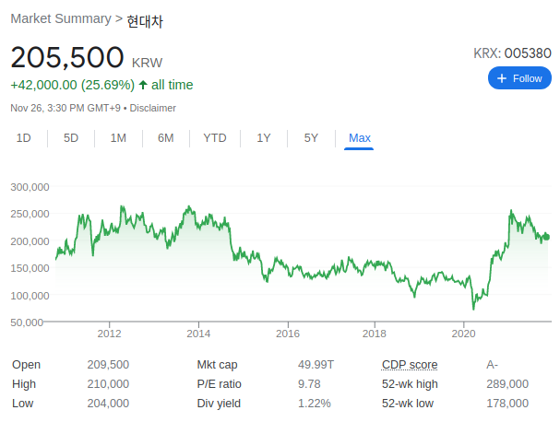Image resolution: width=560 pixels, height=422 pixels.
Task: Click the 205,500 current price
Action: (67, 57)
